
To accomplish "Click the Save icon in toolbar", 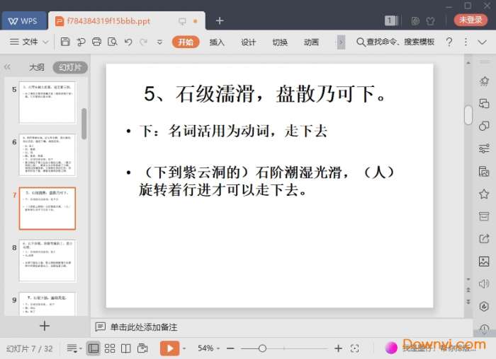I will pos(65,42).
